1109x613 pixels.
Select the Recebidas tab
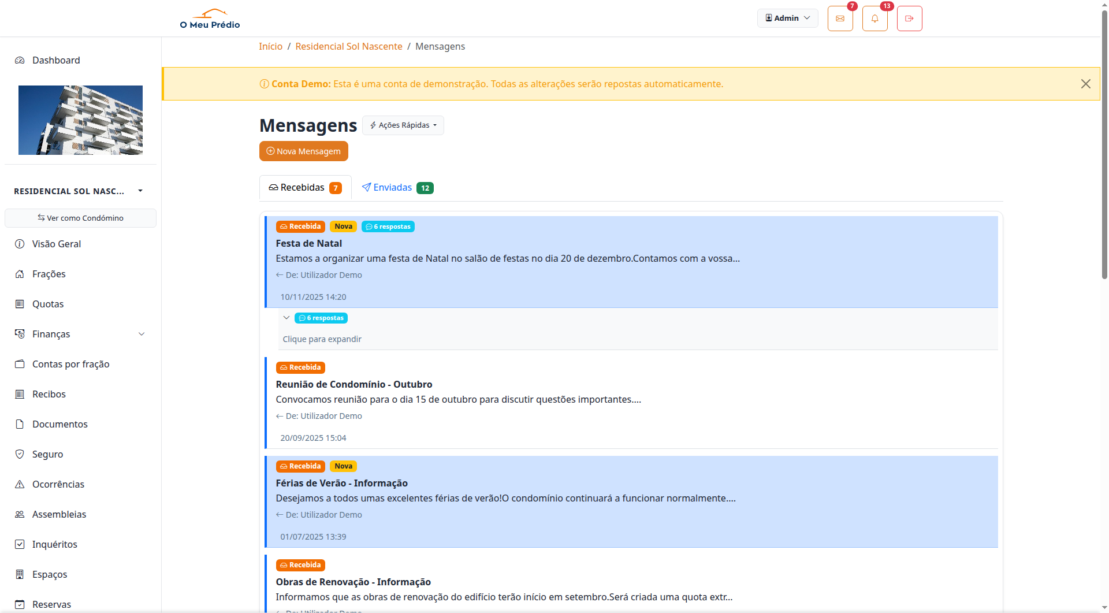(x=305, y=188)
